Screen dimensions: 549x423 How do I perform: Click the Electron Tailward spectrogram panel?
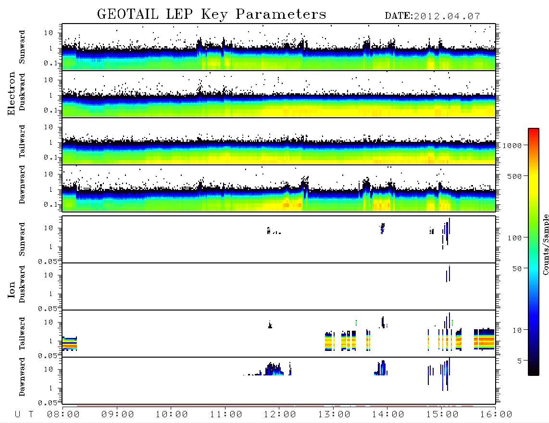pyautogui.click(x=279, y=141)
